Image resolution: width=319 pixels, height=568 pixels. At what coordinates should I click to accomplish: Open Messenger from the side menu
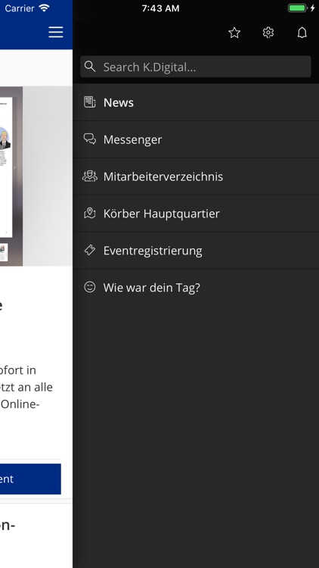coord(196,139)
